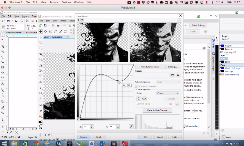Select CorelDRAW Zoom tool
244x146 pixels.
2,51
